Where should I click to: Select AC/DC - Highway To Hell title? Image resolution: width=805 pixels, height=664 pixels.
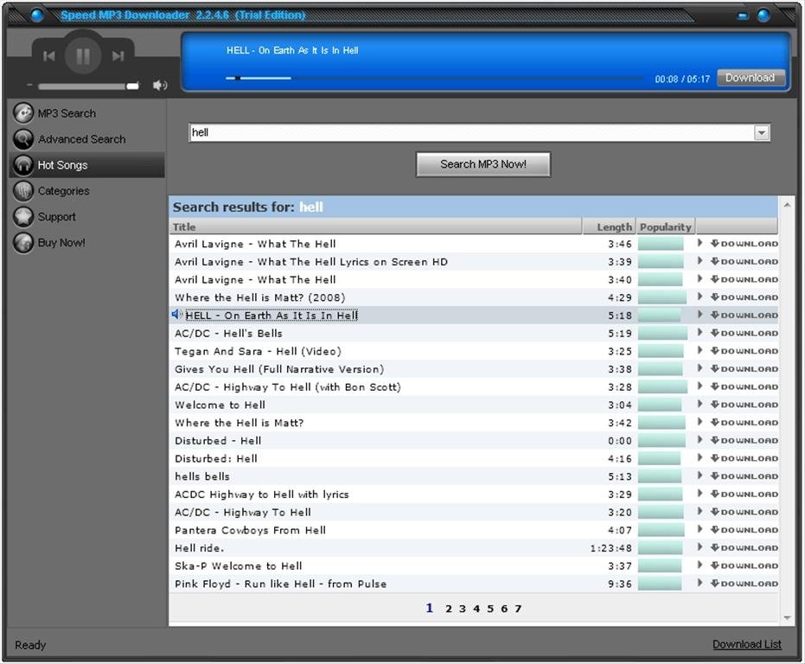(243, 513)
